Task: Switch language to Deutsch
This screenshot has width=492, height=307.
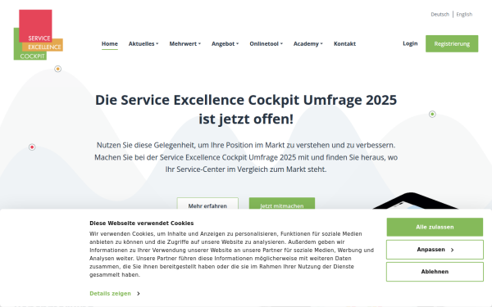Action: point(440,15)
